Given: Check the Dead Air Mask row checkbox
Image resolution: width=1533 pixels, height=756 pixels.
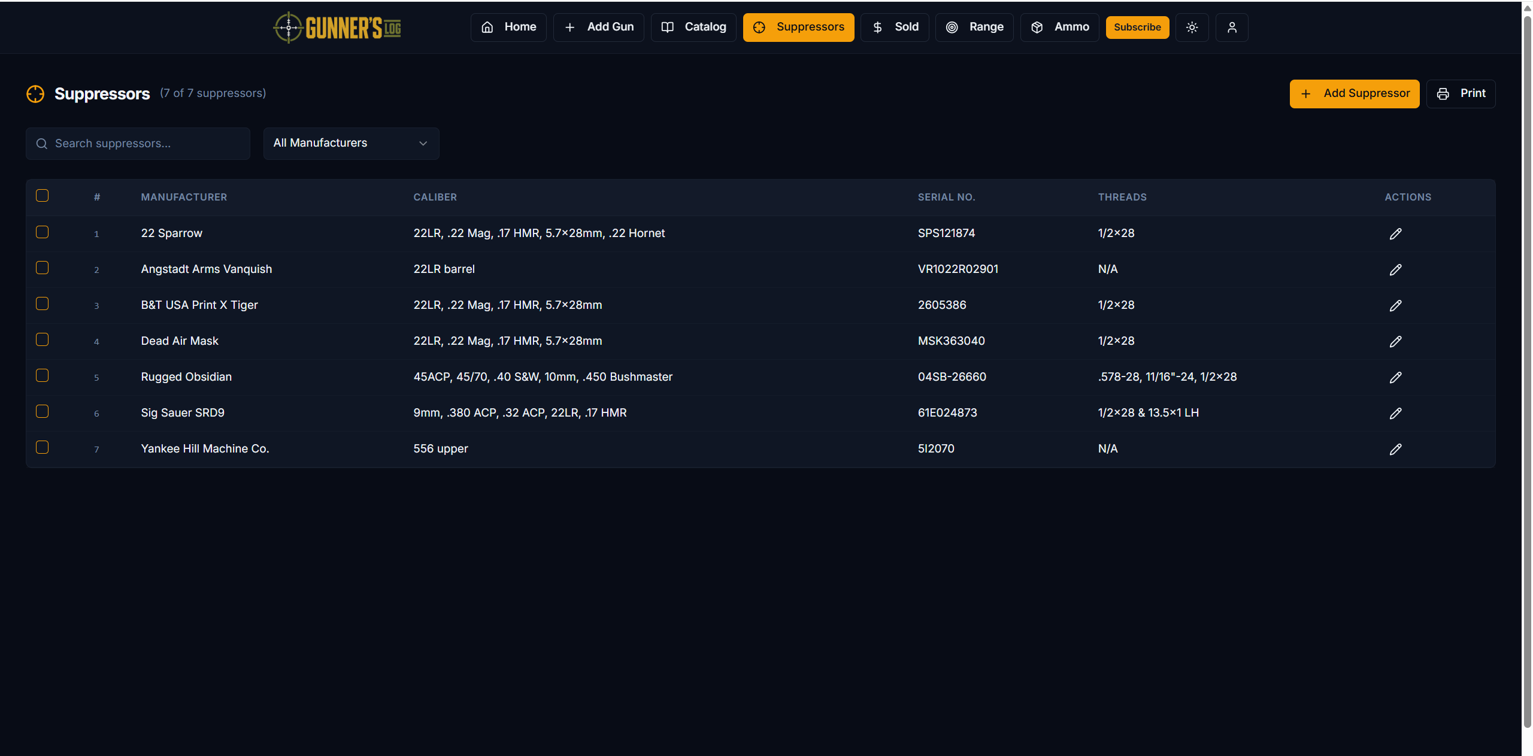Looking at the screenshot, I should tap(42, 339).
